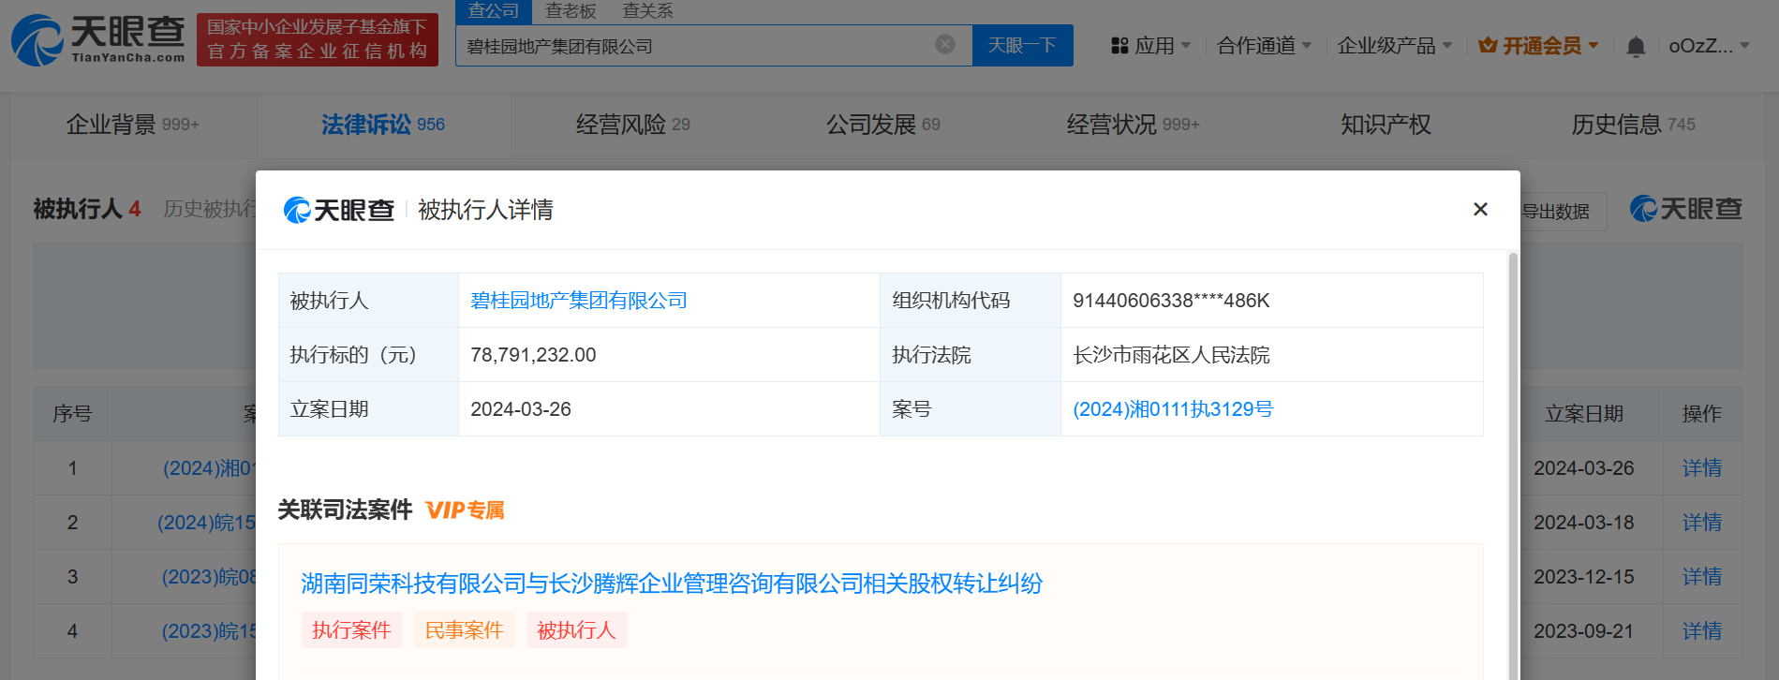Open case number (2024)湘0111执3129号 link
The image size is (1779, 680).
pos(1172,409)
